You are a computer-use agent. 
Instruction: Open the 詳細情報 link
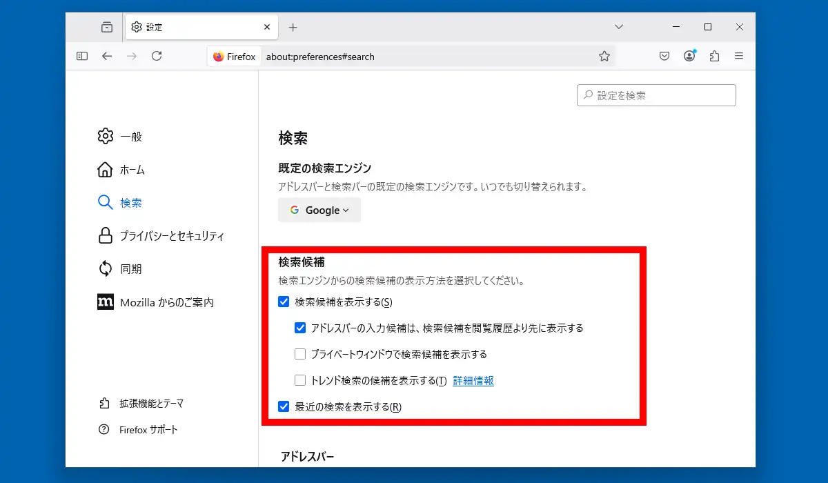click(x=473, y=381)
